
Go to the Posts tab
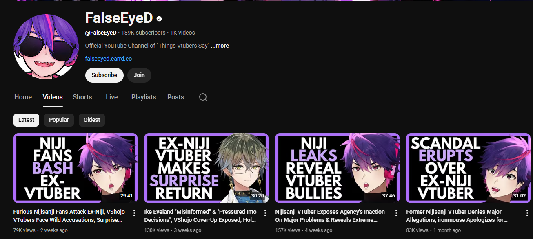[x=175, y=97]
